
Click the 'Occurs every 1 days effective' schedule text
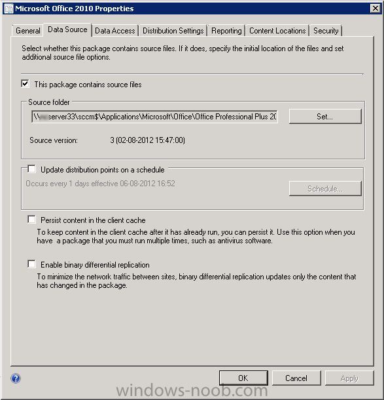100,184
